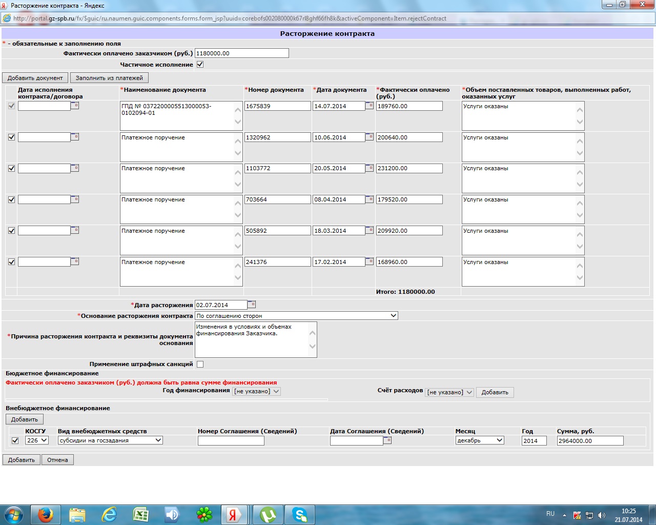Click the RU language indicator in tray

[550, 514]
